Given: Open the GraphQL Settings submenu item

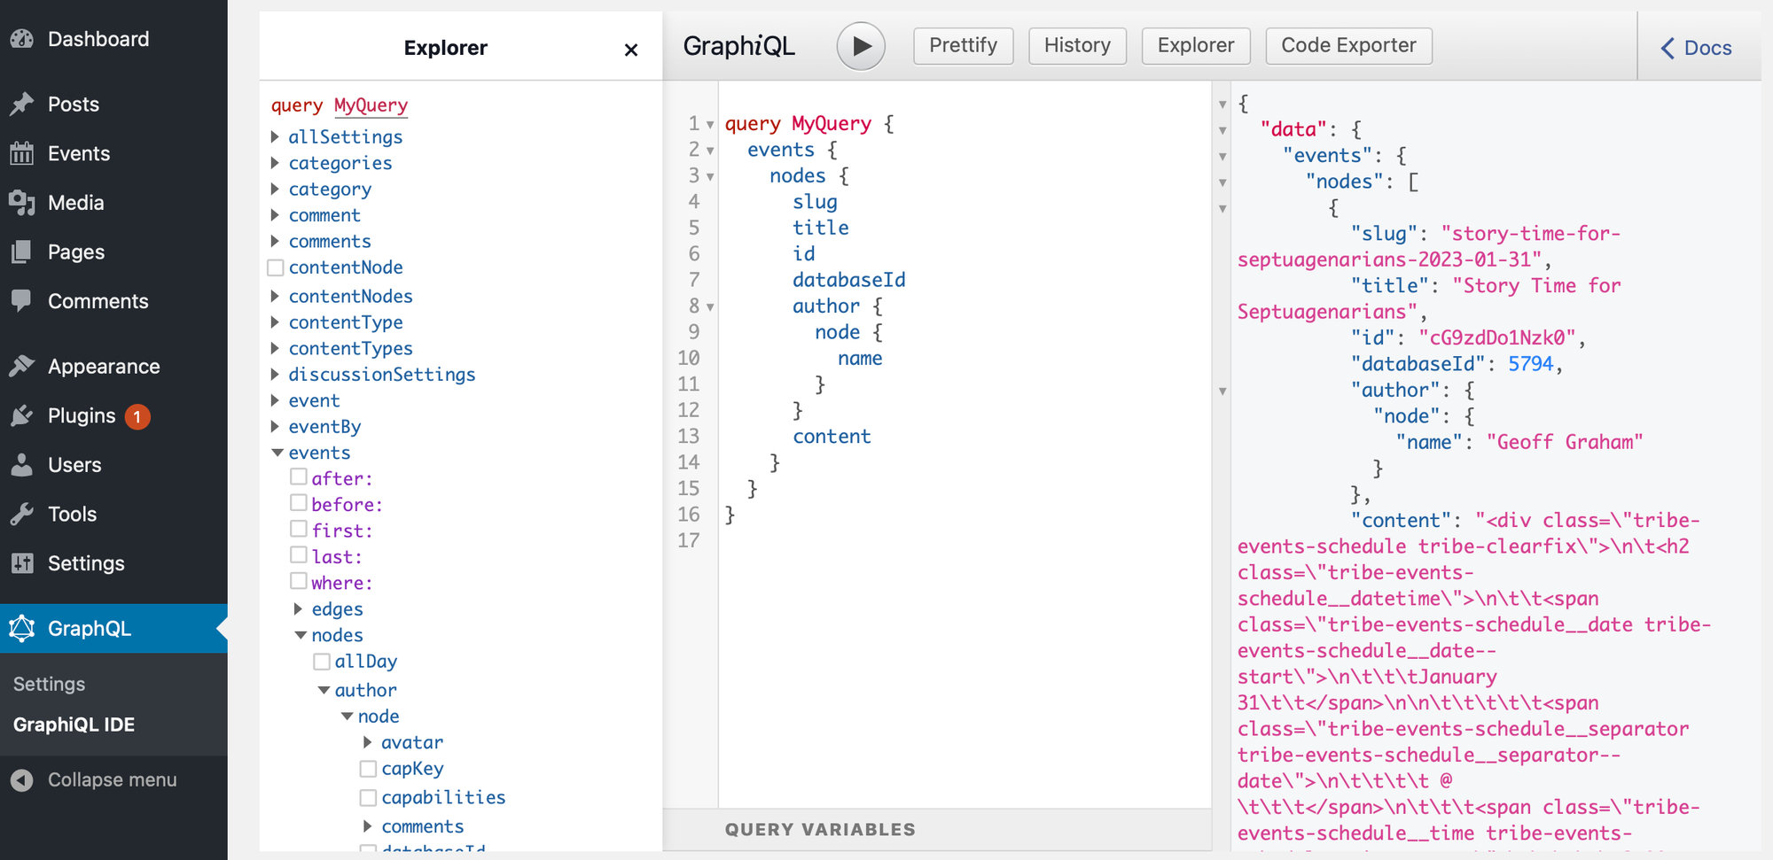Looking at the screenshot, I should pyautogui.click(x=50, y=685).
